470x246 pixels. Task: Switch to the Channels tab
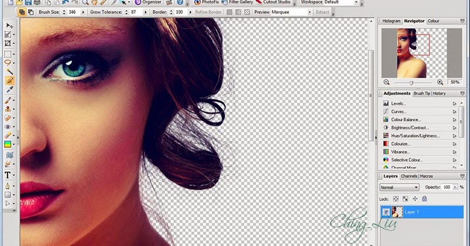(x=409, y=176)
